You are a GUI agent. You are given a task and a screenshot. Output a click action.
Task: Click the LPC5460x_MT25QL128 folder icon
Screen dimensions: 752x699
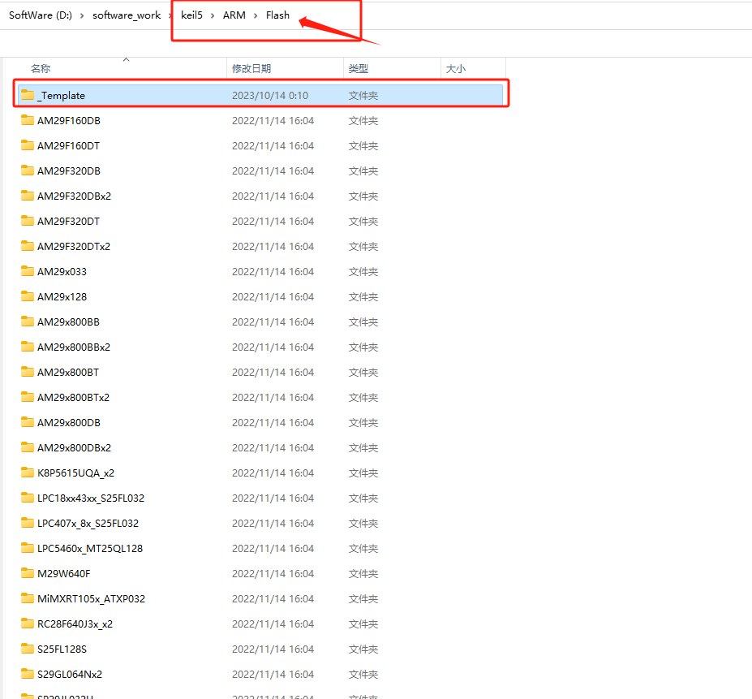point(28,548)
